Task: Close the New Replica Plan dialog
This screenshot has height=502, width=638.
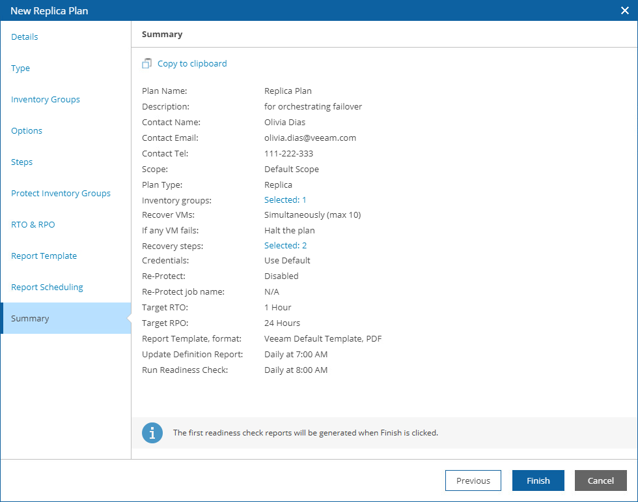Action: click(625, 10)
